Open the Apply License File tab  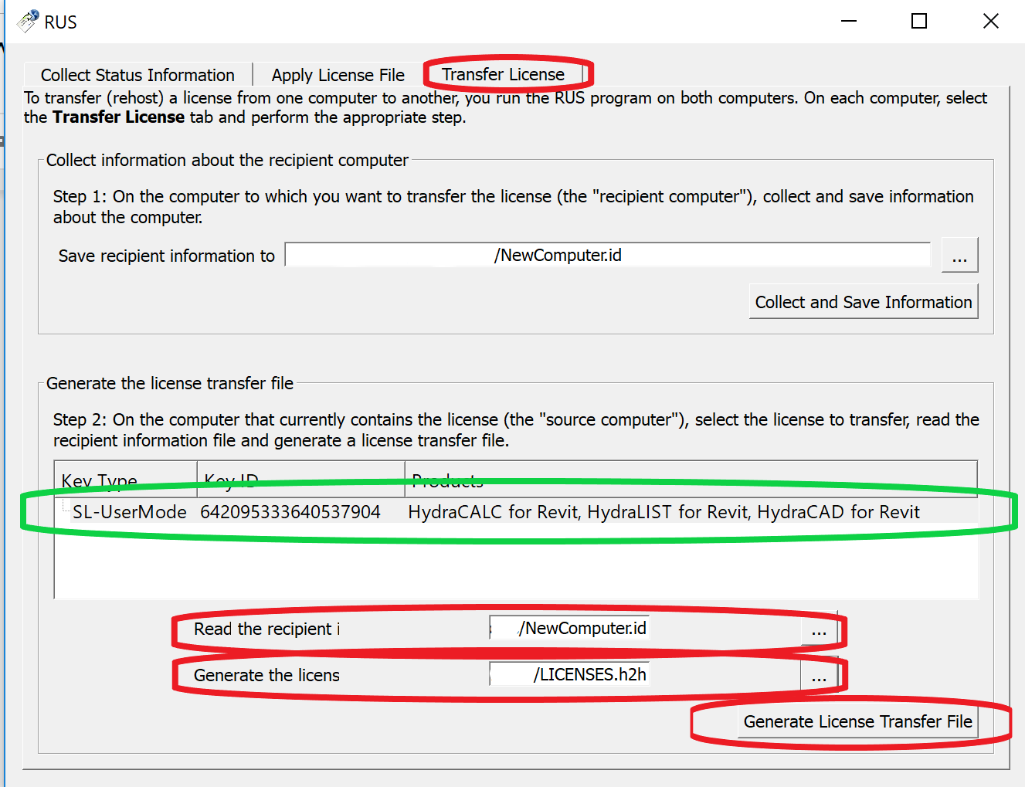pos(338,75)
